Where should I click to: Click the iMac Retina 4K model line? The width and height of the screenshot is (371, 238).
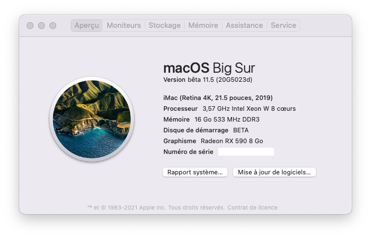point(218,98)
